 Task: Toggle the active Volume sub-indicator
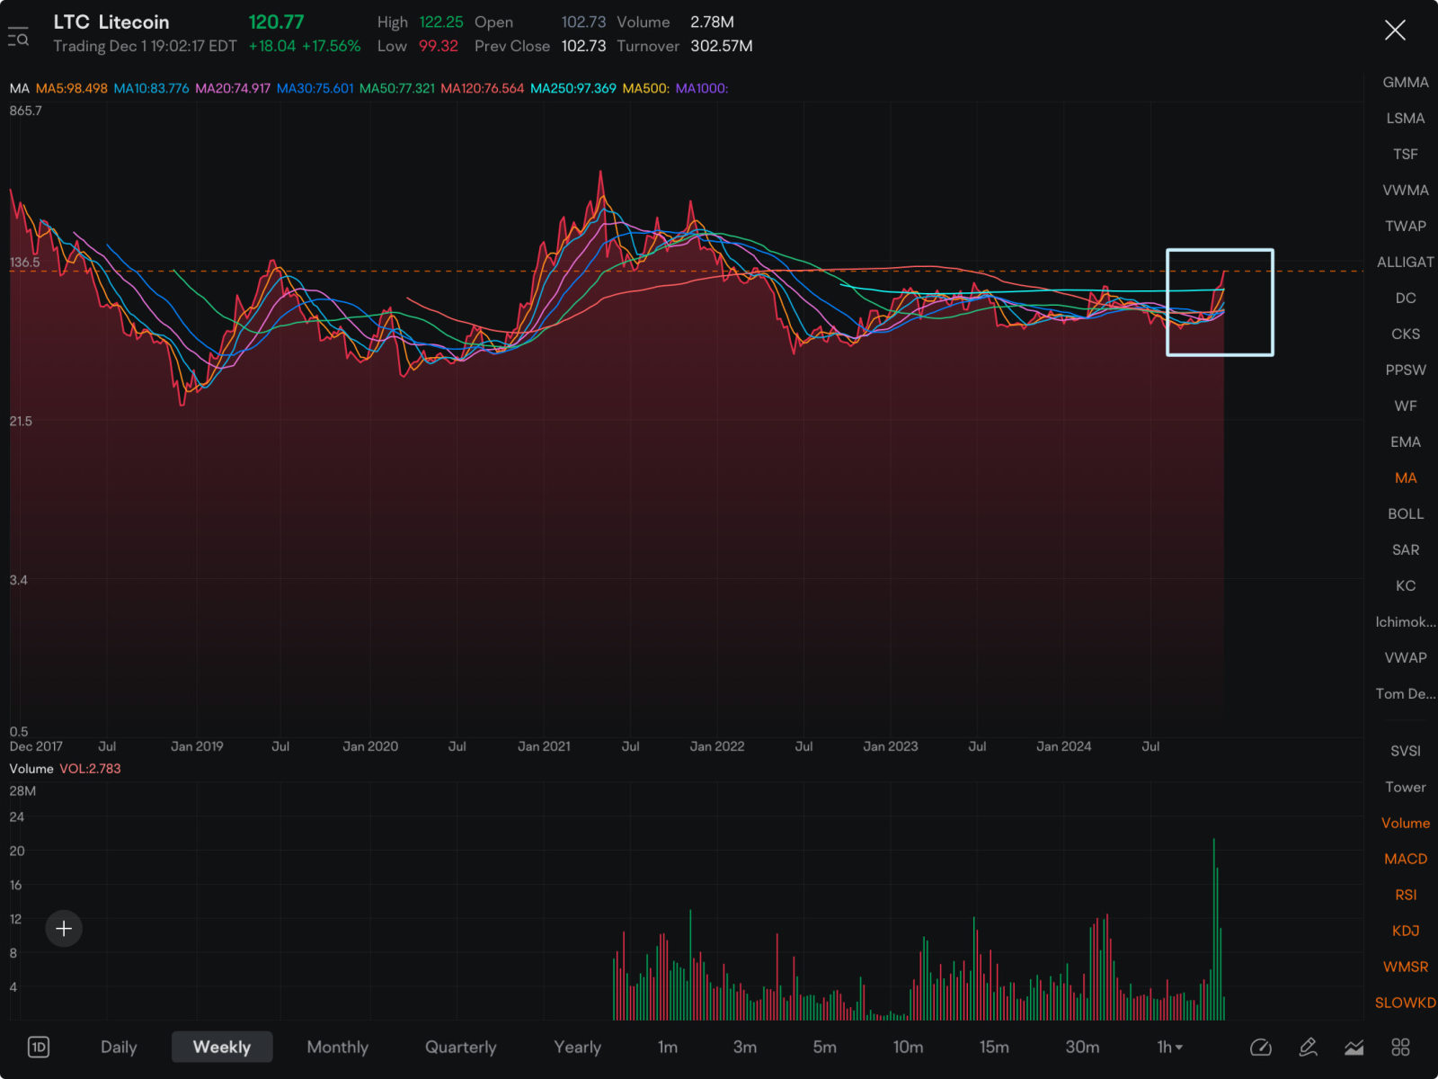[x=1406, y=823]
